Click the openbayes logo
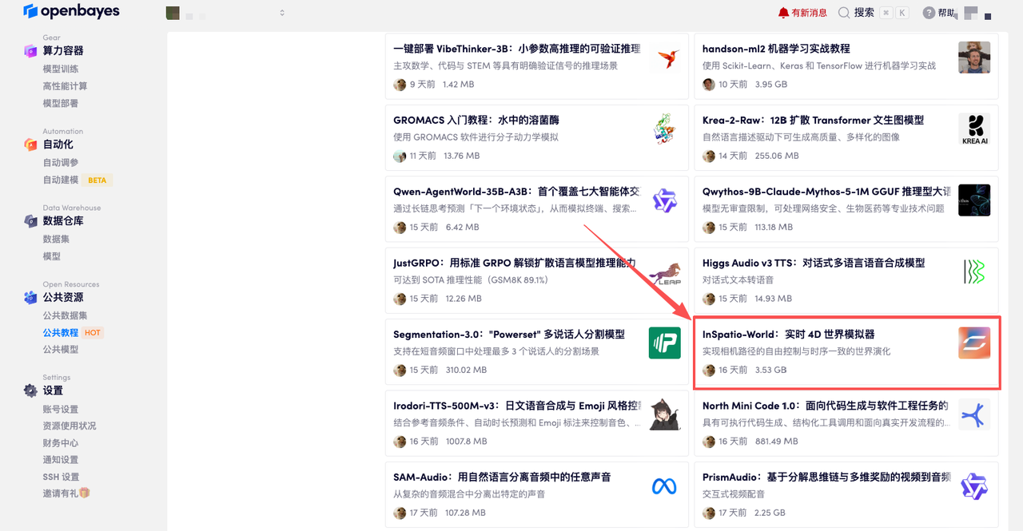Viewport: 1023px width, 531px height. point(72,11)
